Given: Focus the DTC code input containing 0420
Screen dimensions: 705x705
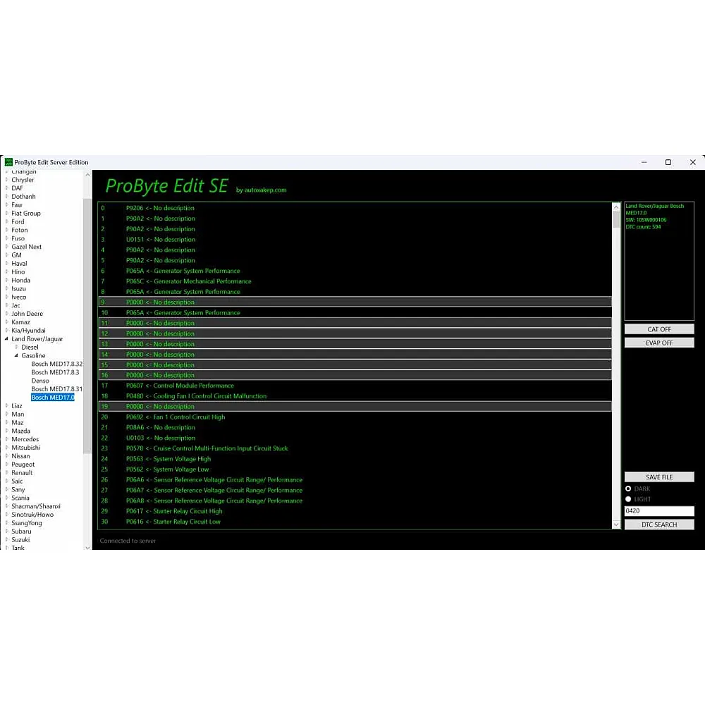Looking at the screenshot, I should pos(659,511).
